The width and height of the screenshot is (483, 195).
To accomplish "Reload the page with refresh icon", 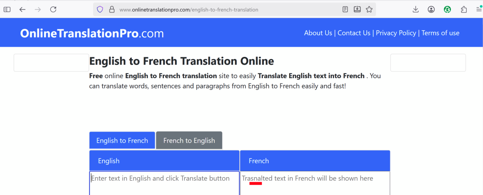I will tap(53, 9).
